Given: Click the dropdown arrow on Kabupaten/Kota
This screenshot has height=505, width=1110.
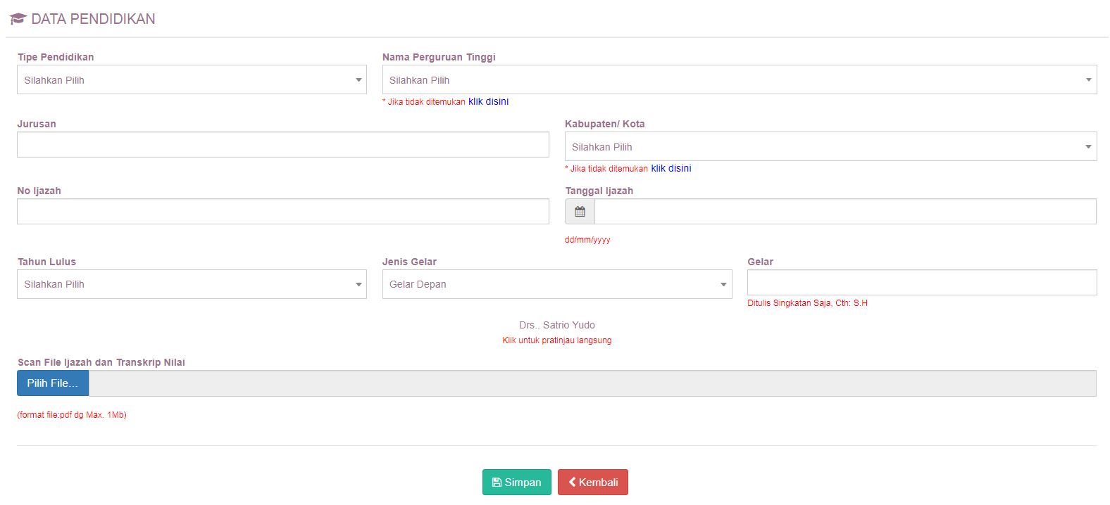Looking at the screenshot, I should click(1088, 147).
